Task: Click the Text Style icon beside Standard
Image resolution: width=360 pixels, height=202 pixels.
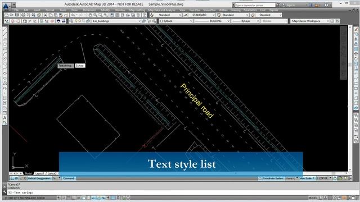Action: coord(152,15)
